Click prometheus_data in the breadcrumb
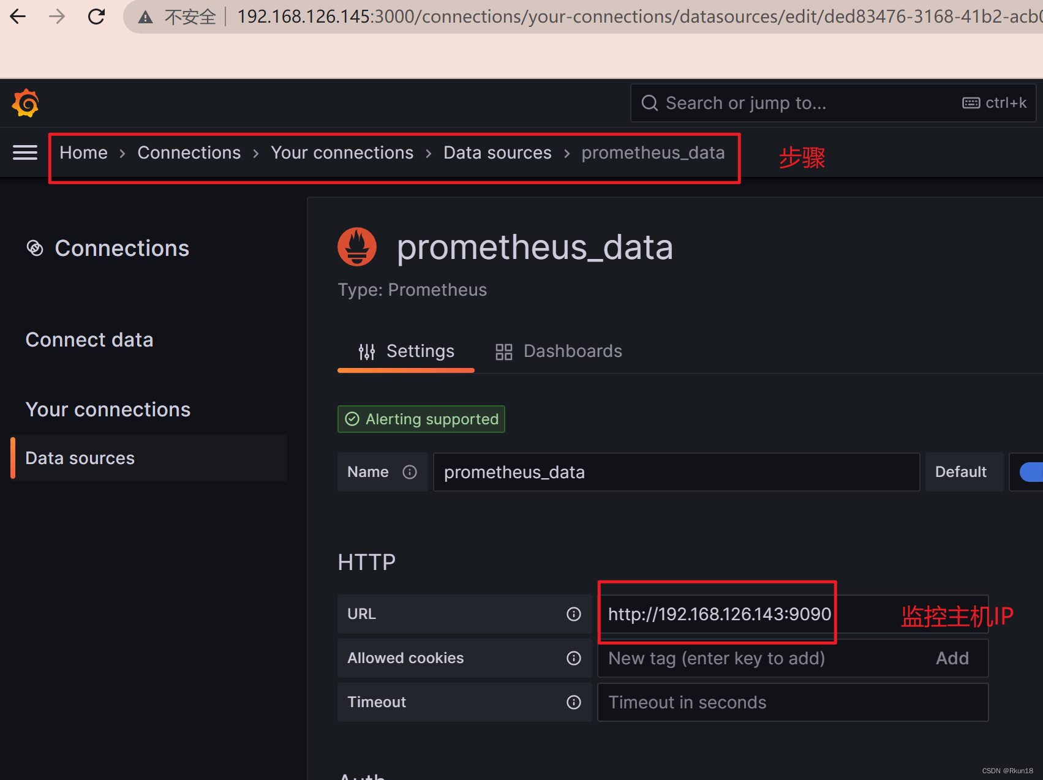This screenshot has width=1043, height=780. [x=653, y=152]
